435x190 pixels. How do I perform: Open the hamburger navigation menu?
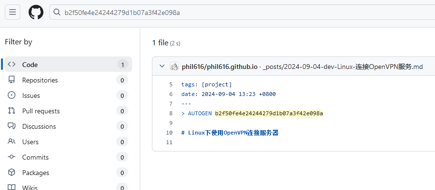click(13, 12)
